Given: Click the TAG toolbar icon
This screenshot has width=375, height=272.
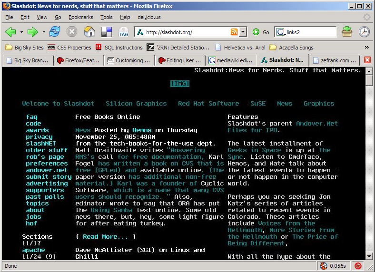Looking at the screenshot, I should click(x=124, y=32).
